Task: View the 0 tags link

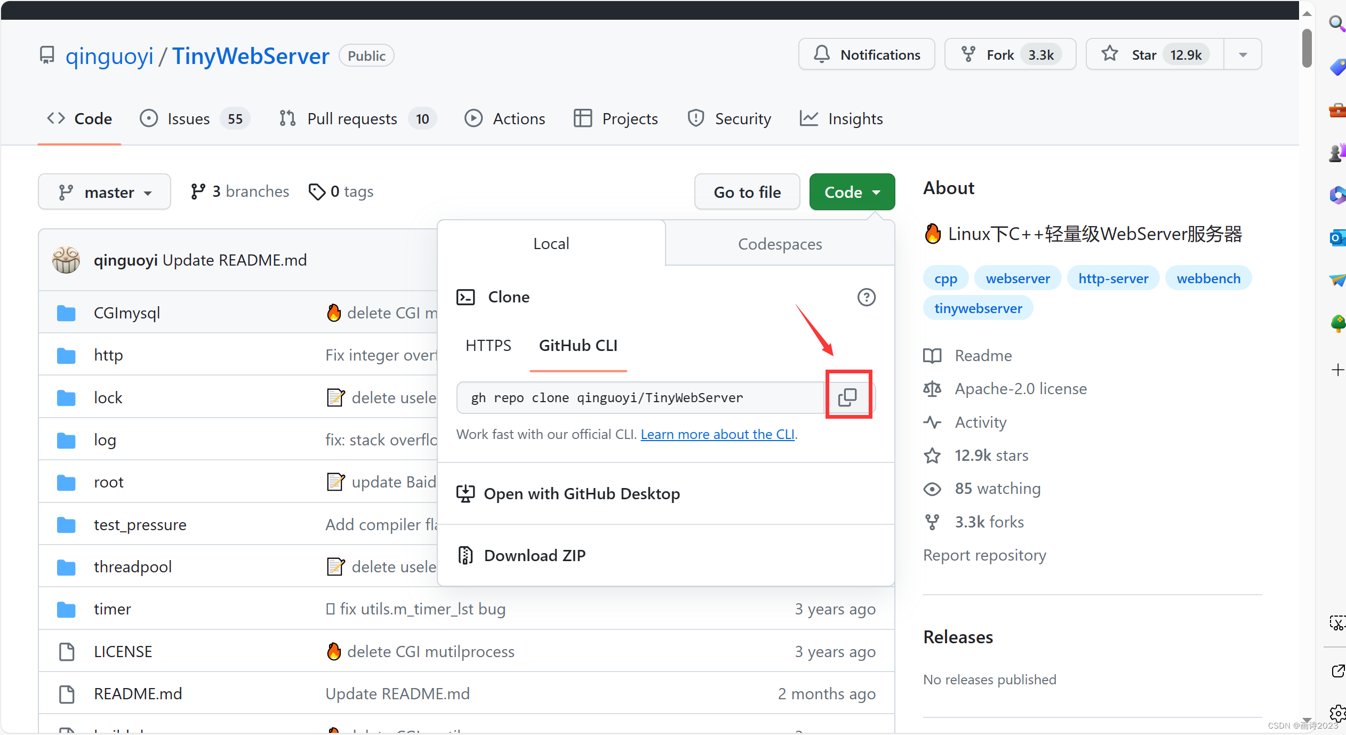Action: (341, 191)
